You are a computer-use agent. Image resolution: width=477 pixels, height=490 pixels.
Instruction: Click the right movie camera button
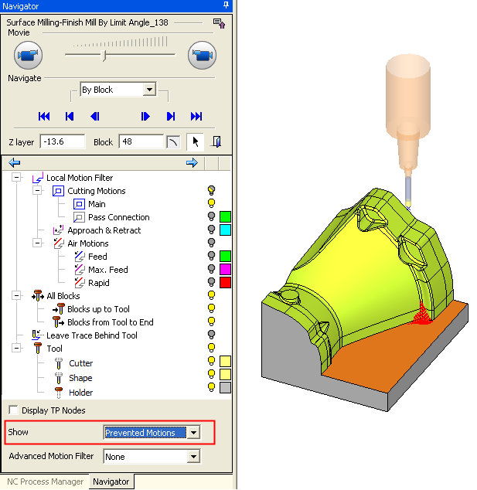pos(202,56)
